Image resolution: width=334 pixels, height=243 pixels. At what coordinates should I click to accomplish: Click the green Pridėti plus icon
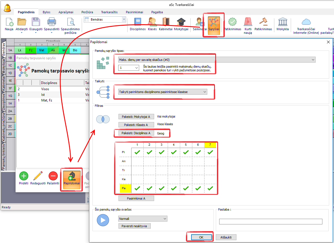(x=23, y=176)
